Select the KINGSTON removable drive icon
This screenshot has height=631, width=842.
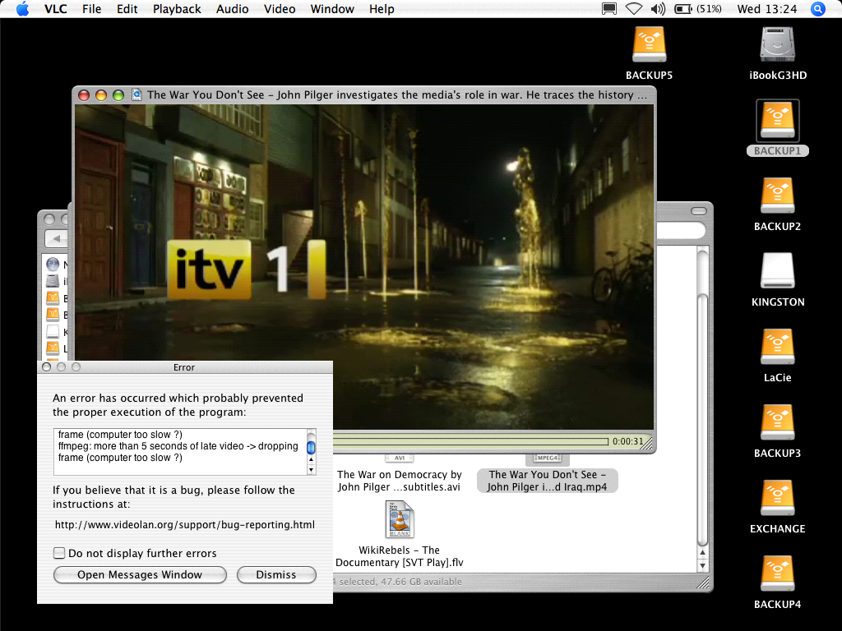(x=777, y=272)
